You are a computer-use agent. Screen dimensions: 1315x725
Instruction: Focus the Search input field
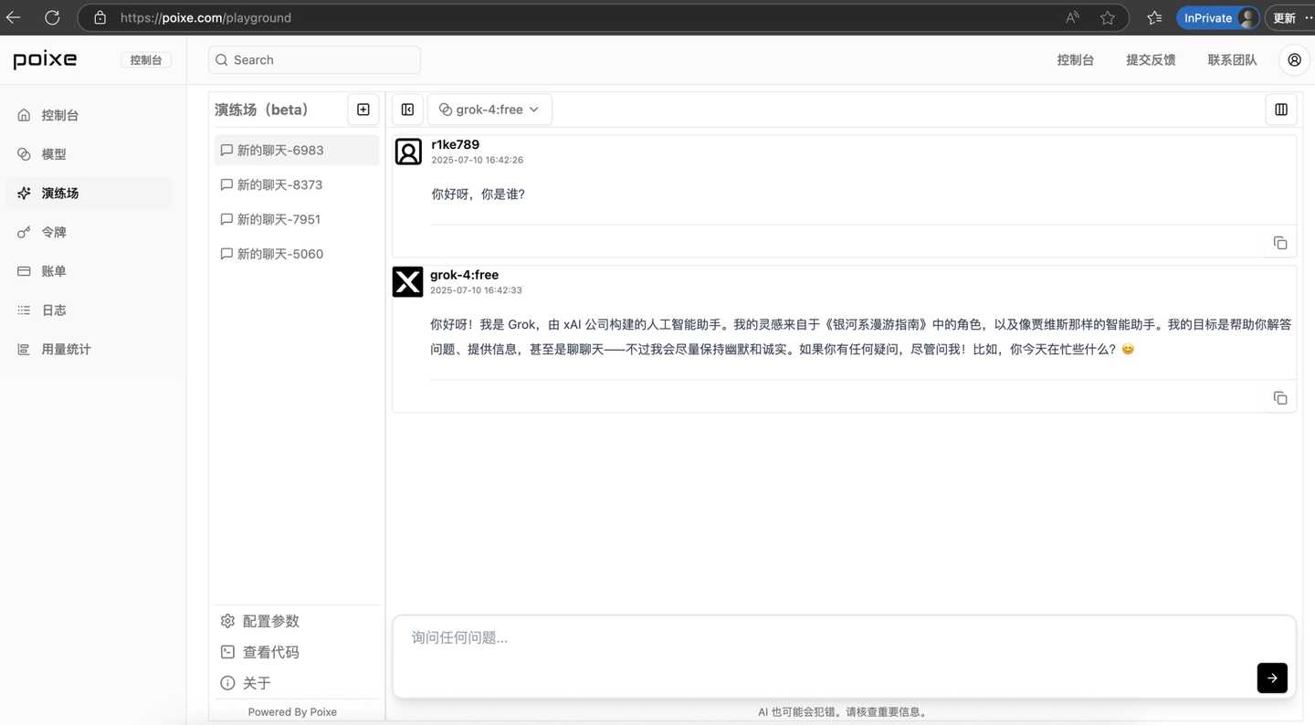[x=314, y=59]
